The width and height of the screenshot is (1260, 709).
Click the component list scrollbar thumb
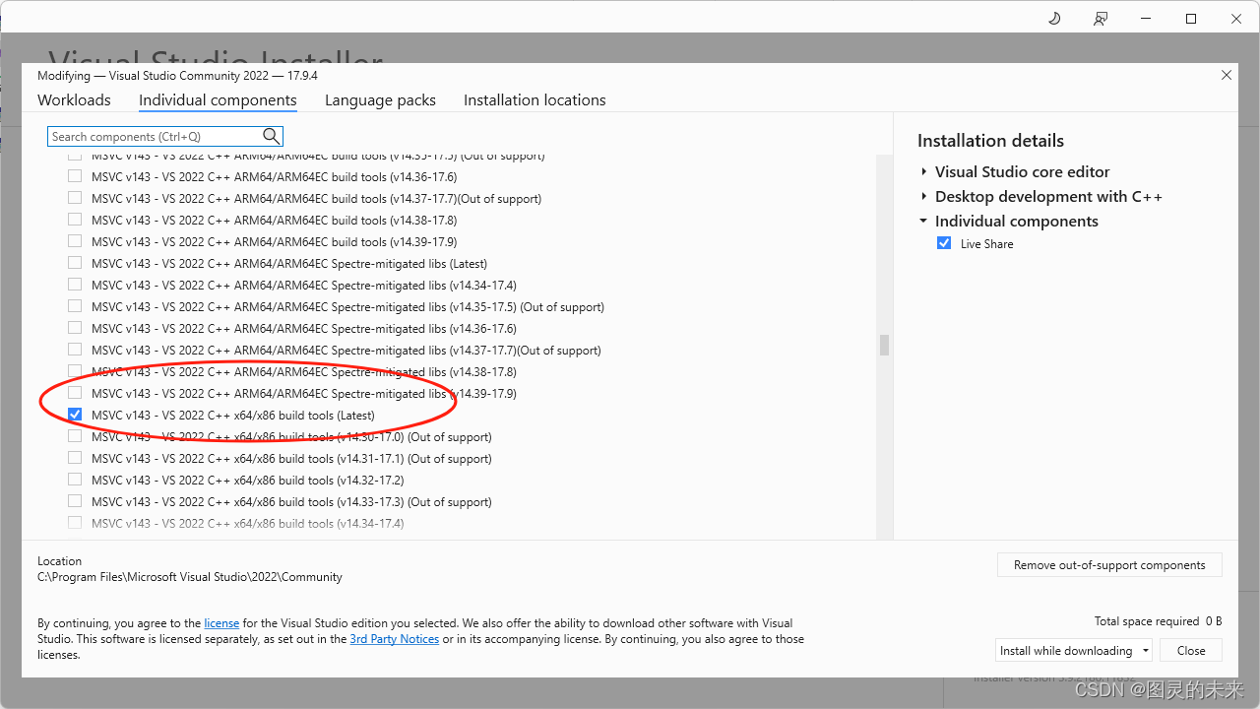(884, 345)
